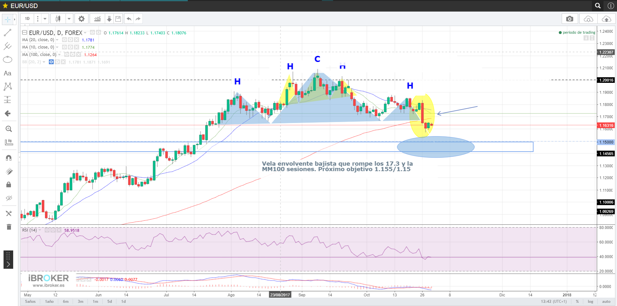This screenshot has width=617, height=306.
Task: Select the pattern drawing tool
Action: (7, 86)
